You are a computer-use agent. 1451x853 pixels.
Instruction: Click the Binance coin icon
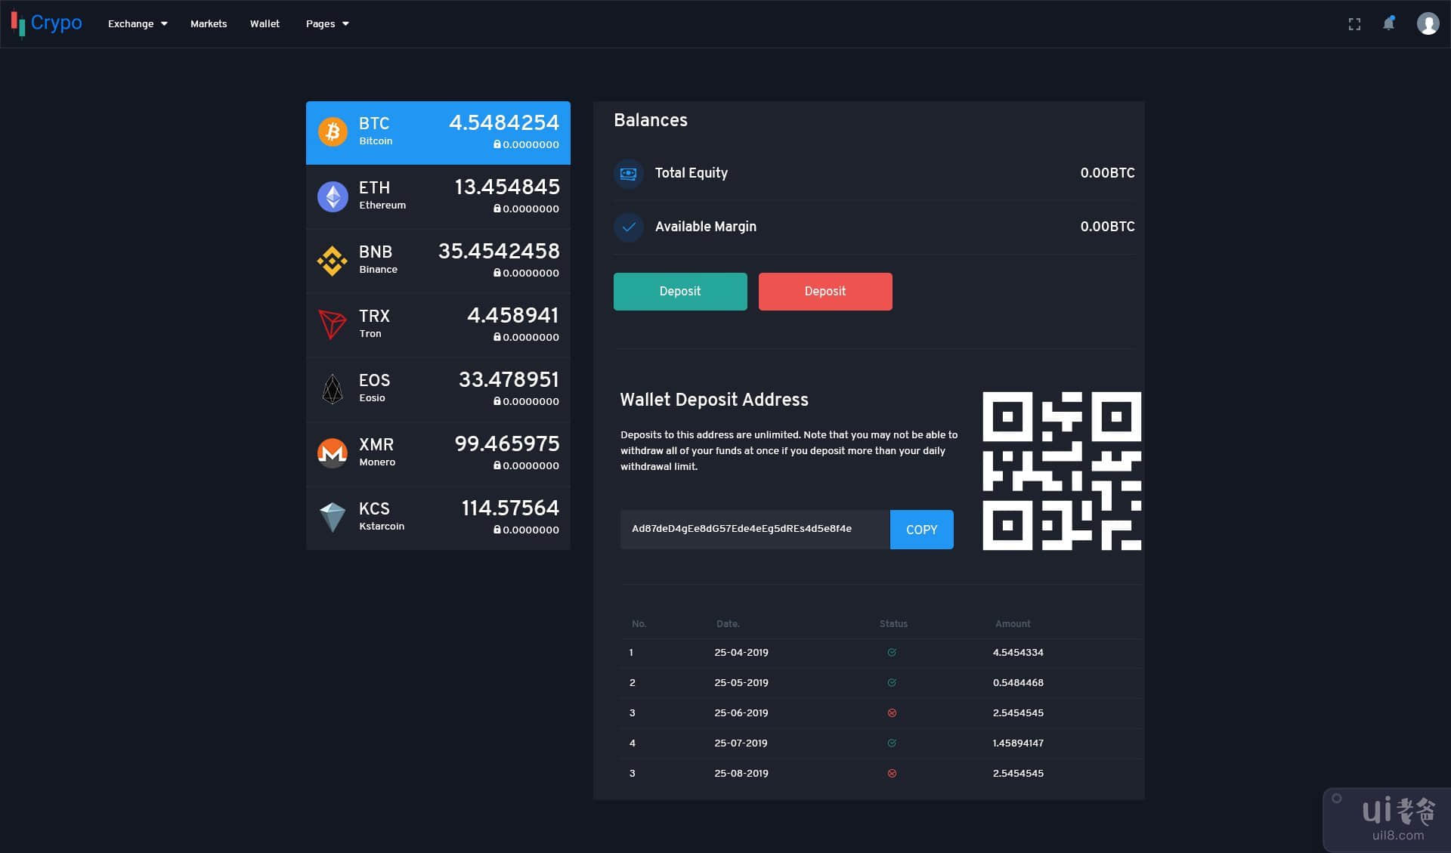click(333, 261)
